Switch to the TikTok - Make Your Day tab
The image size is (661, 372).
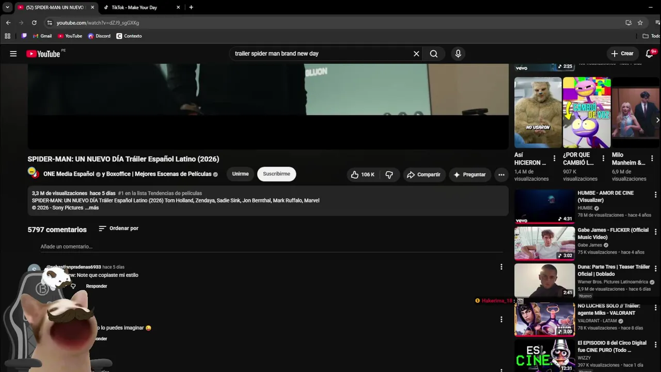pyautogui.click(x=134, y=7)
